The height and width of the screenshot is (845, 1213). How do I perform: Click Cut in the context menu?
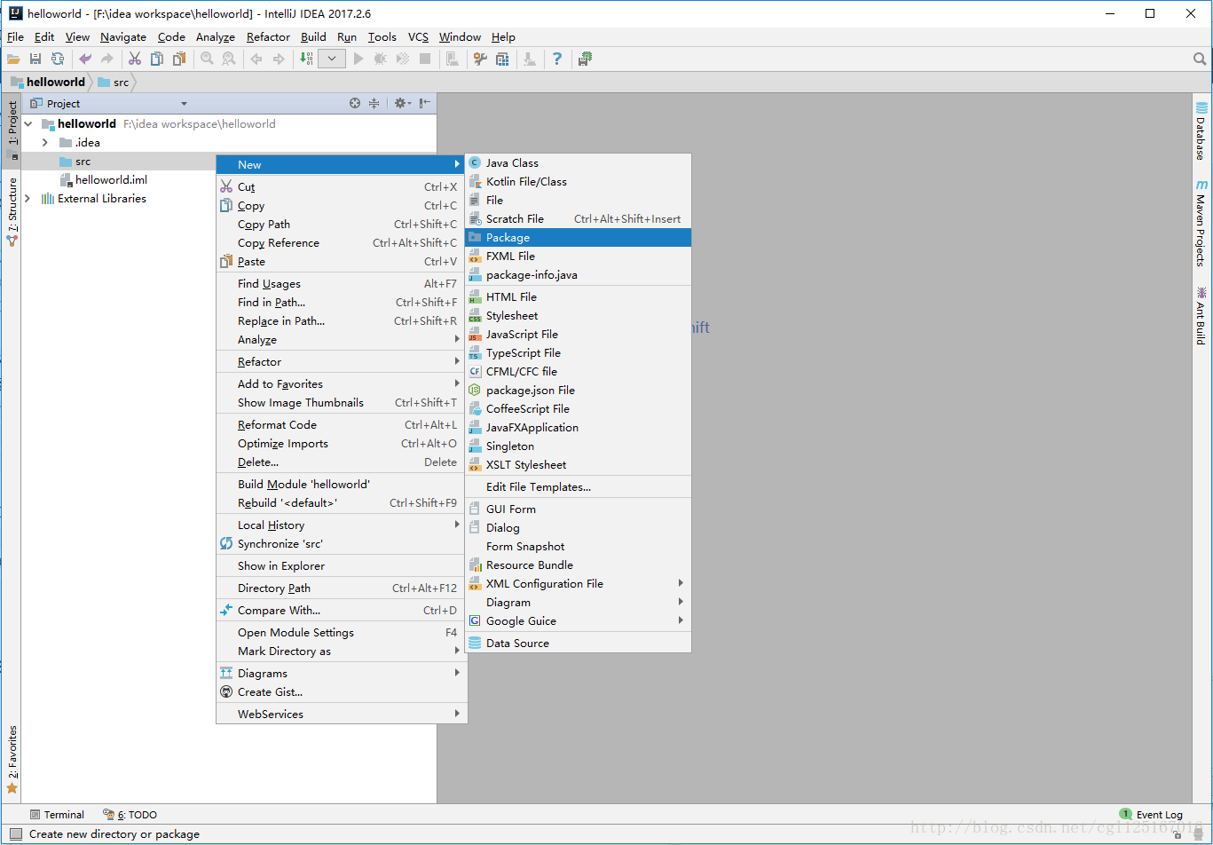[x=342, y=186]
